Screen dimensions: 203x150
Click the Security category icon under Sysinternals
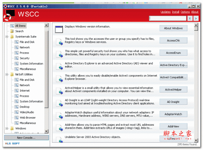(x=17, y=58)
